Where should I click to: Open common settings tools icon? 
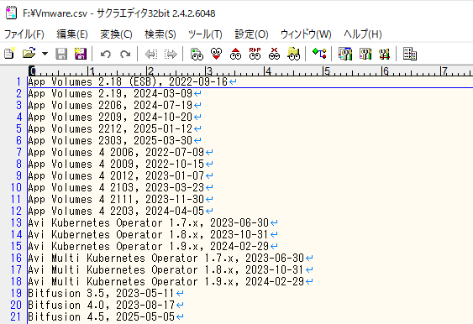(384, 54)
